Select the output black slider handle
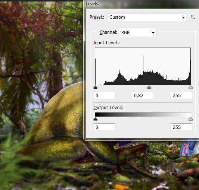This screenshot has width=199, height=190. 95,119
